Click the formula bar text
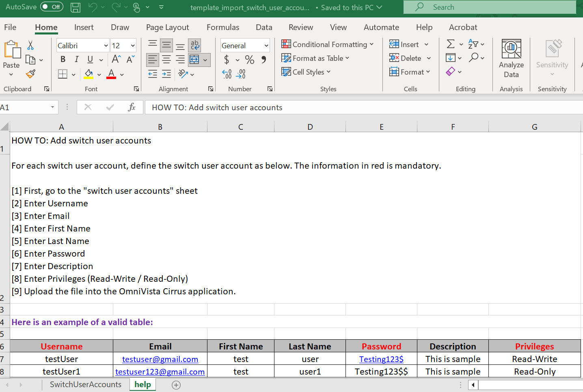 [217, 107]
